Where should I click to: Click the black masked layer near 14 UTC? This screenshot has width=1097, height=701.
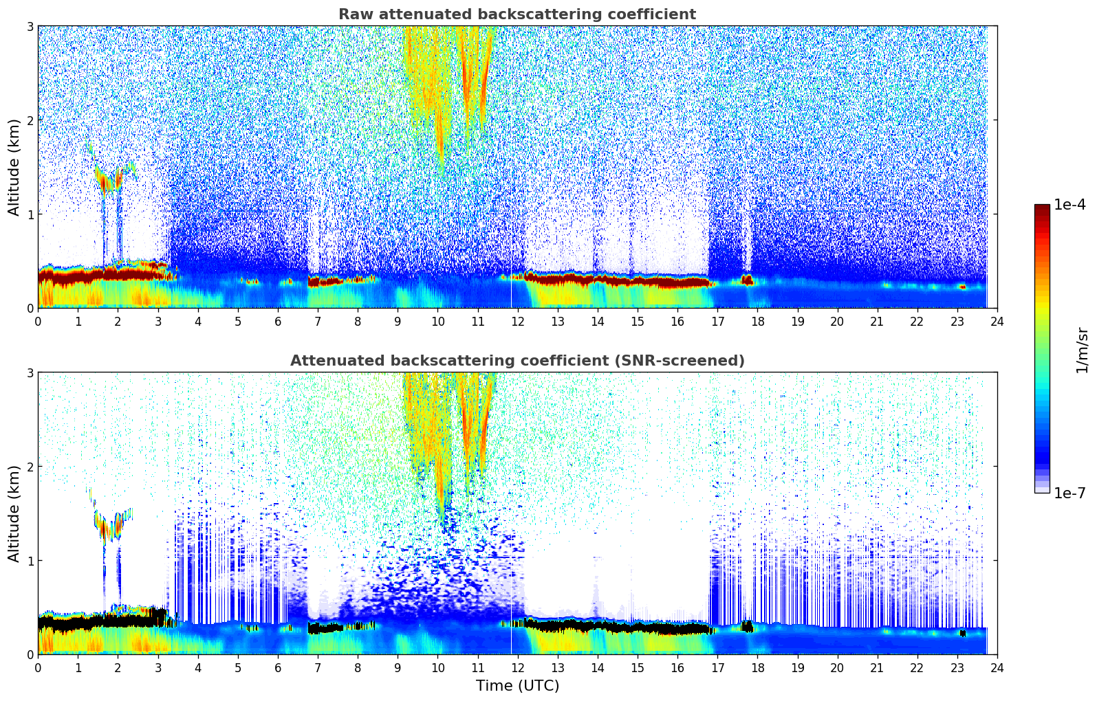(x=597, y=627)
